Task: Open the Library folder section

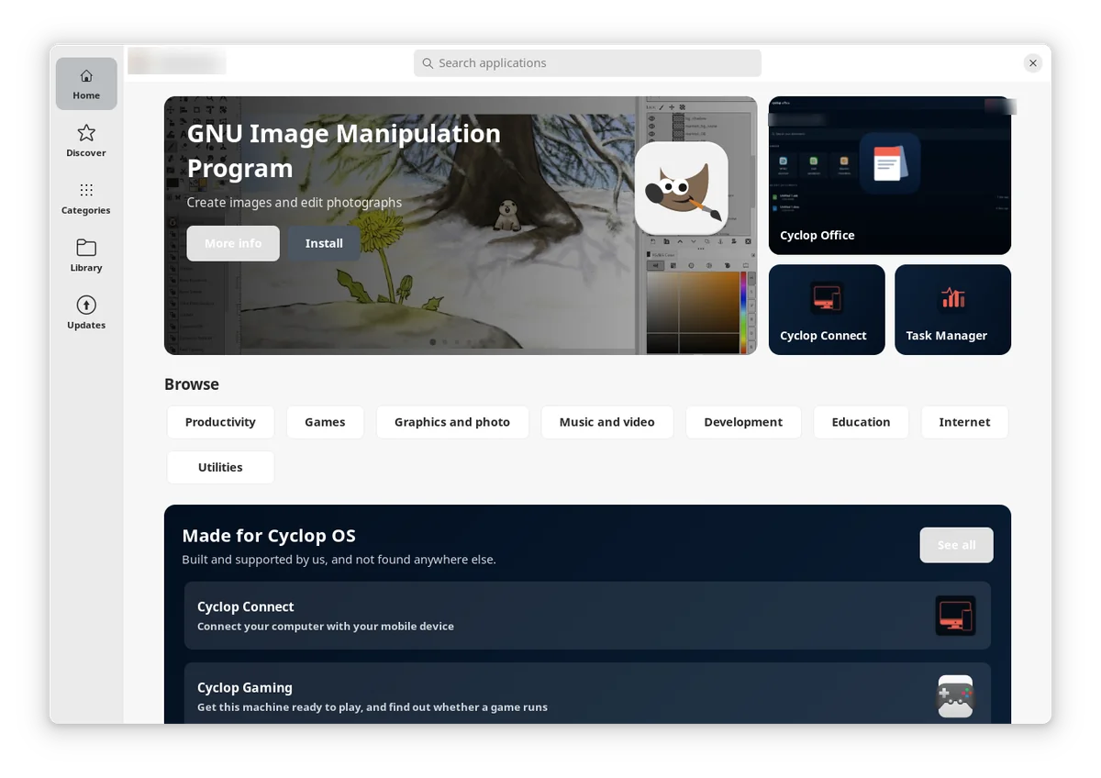Action: click(86, 256)
